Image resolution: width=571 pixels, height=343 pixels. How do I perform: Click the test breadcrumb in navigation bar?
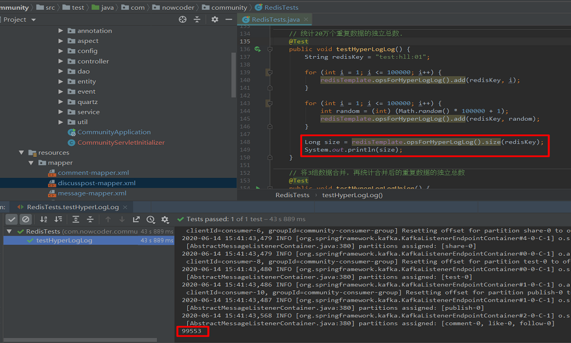74,7
